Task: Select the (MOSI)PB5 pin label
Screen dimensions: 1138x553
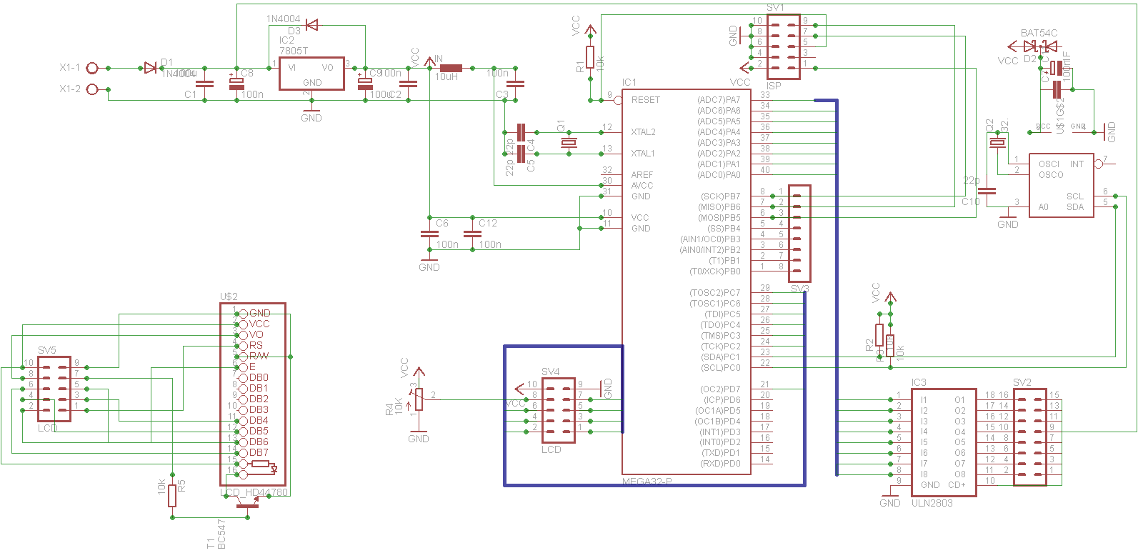Action: (x=719, y=218)
